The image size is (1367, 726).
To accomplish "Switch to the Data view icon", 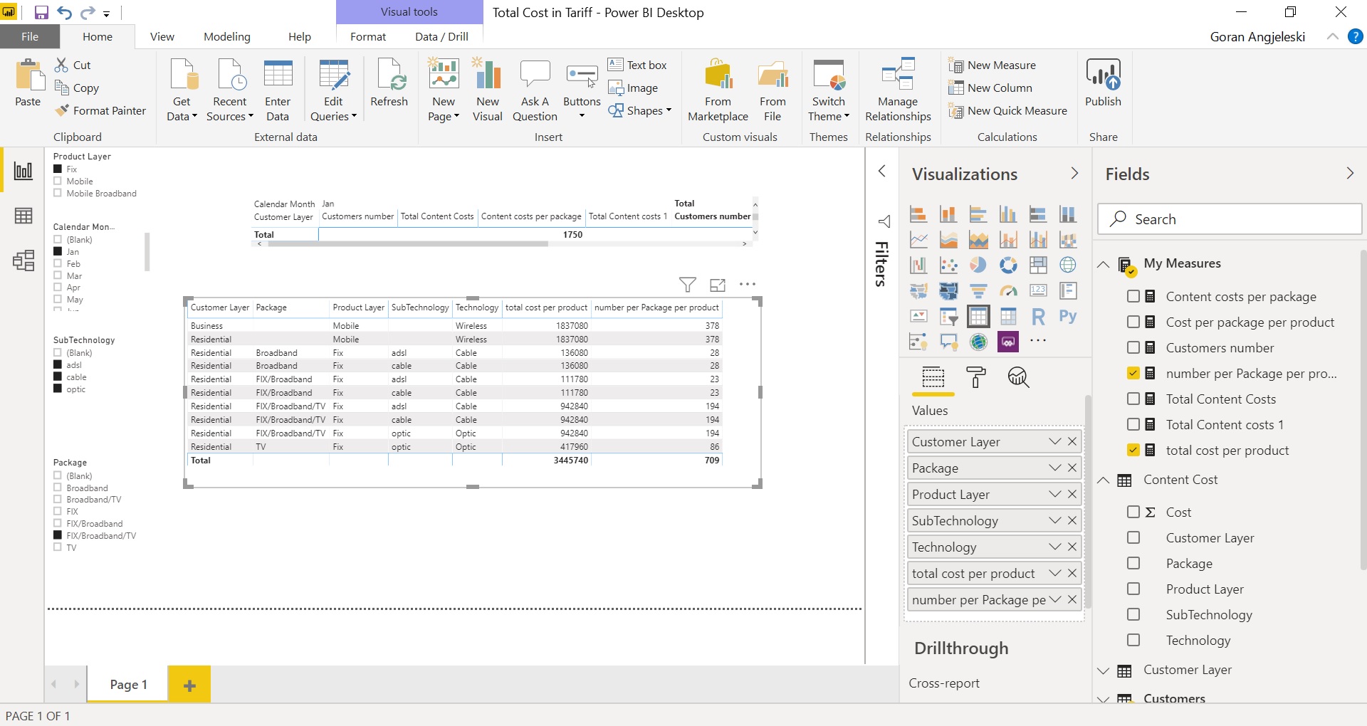I will click(x=23, y=216).
